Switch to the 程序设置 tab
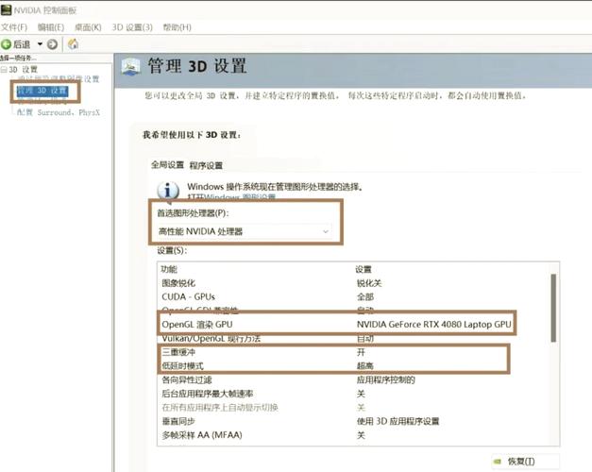The image size is (592, 472). click(206, 165)
